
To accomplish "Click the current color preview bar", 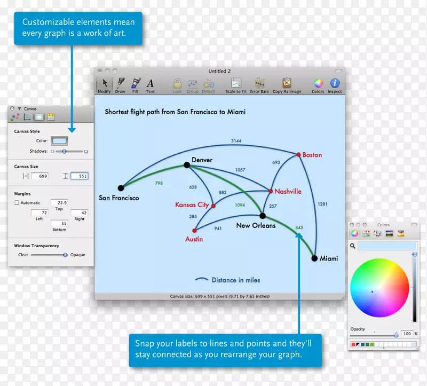I will [x=388, y=246].
